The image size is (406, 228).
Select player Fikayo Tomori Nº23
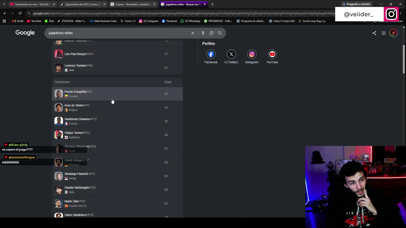[x=117, y=135]
